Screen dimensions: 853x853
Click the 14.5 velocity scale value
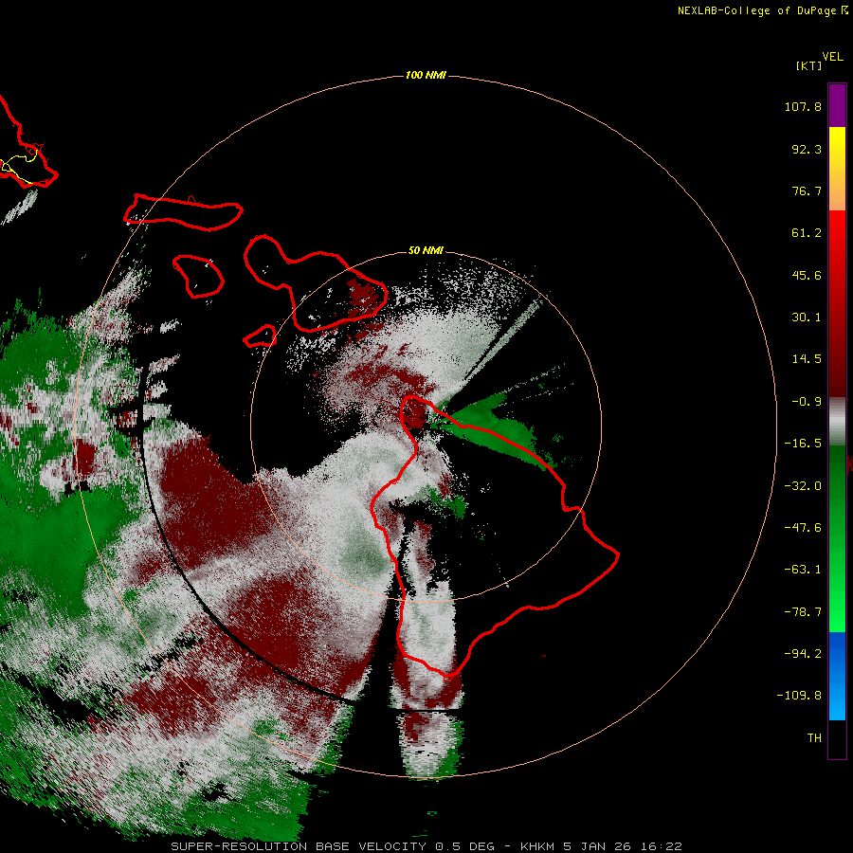(x=807, y=359)
